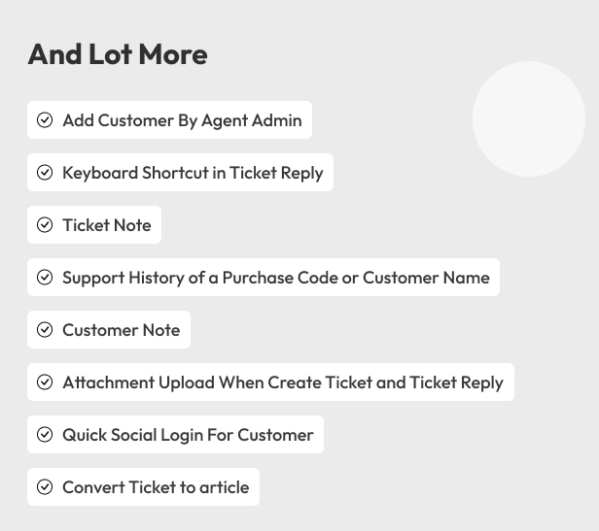Click blank end of Ticket Note chip
The width and height of the screenshot is (599, 531).
point(157,224)
